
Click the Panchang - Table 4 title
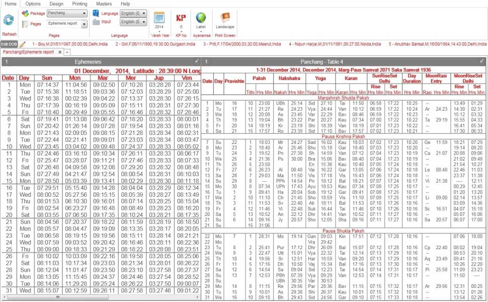coord(322,61)
